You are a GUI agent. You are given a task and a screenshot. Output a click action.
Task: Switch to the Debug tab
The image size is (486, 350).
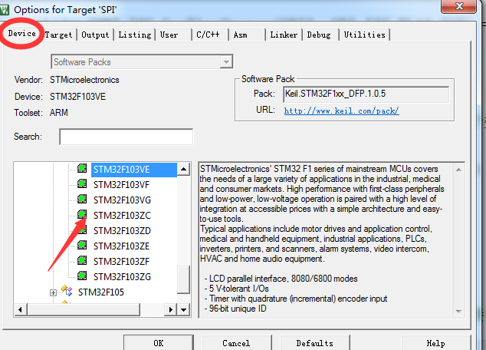click(320, 35)
